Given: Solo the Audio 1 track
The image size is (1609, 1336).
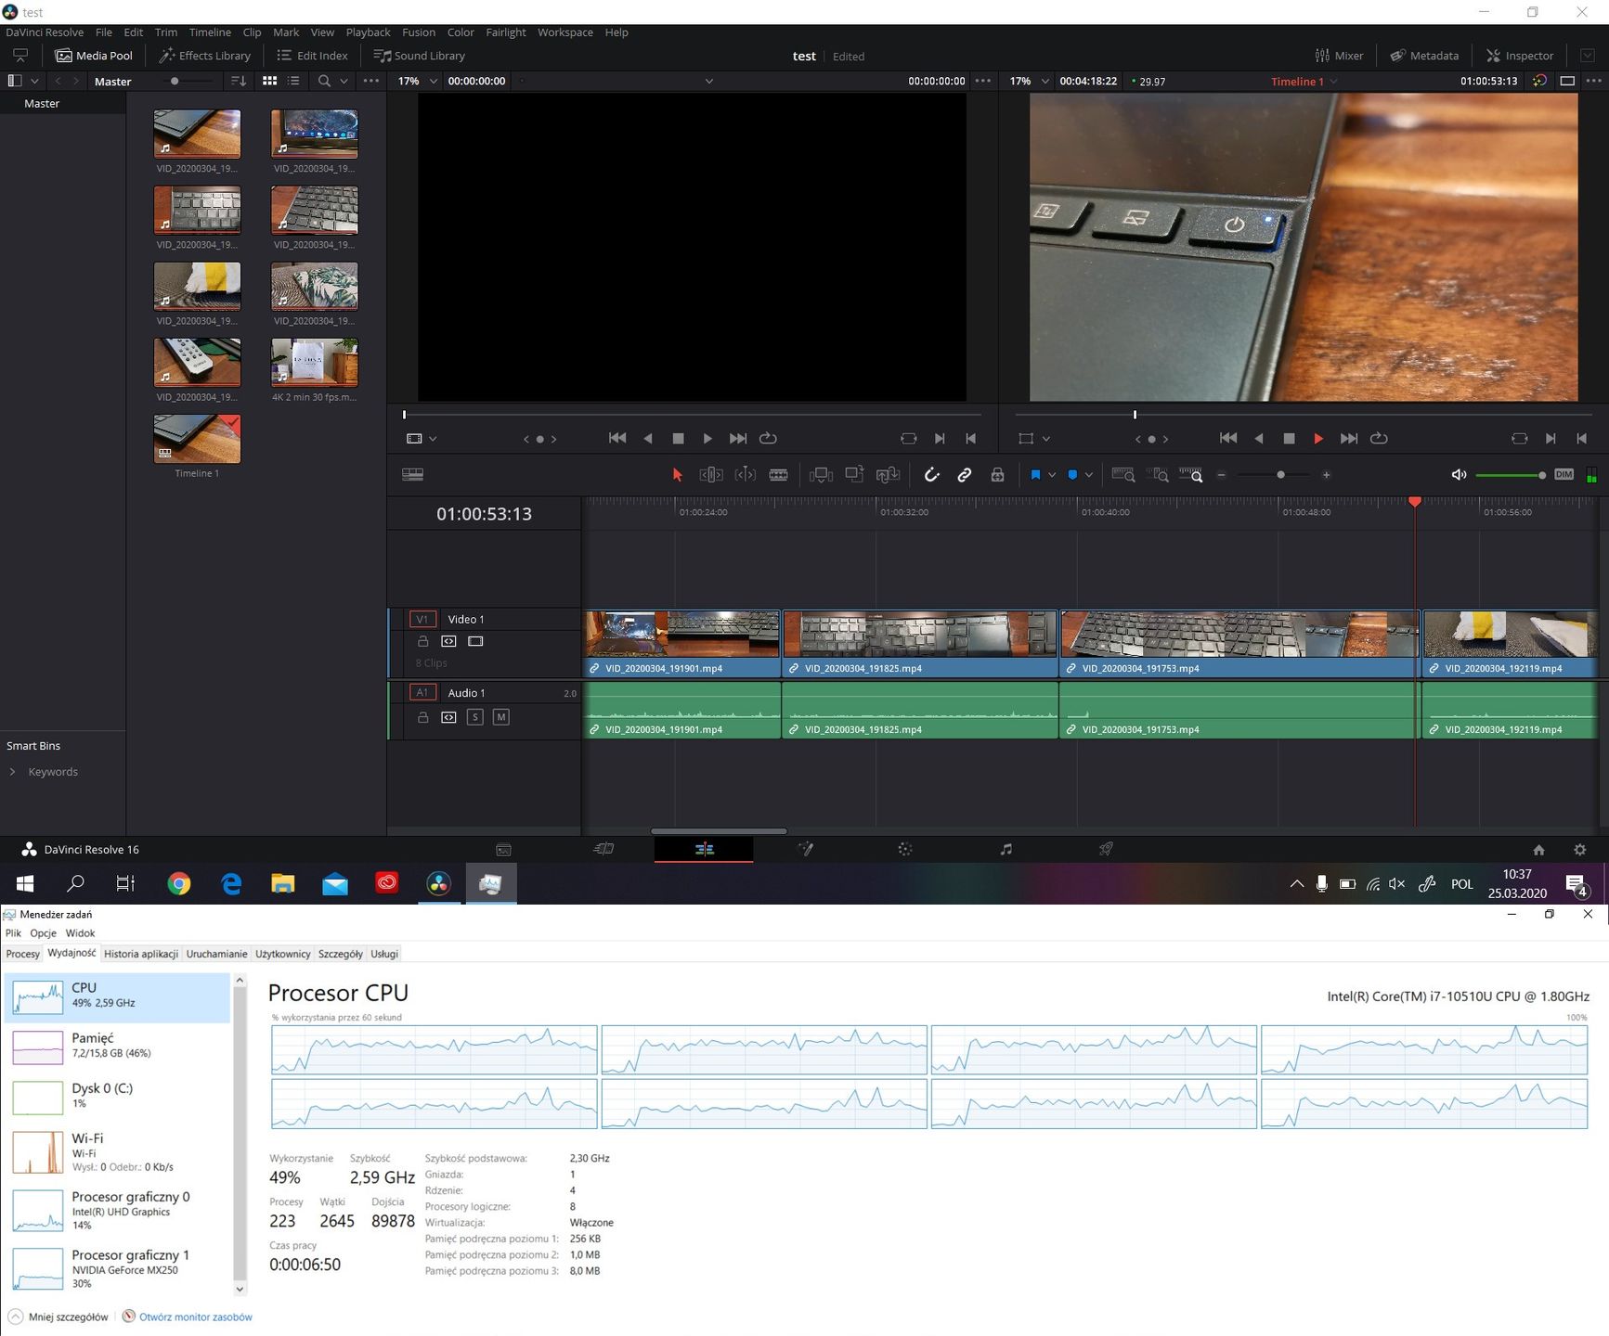Looking at the screenshot, I should (474, 717).
